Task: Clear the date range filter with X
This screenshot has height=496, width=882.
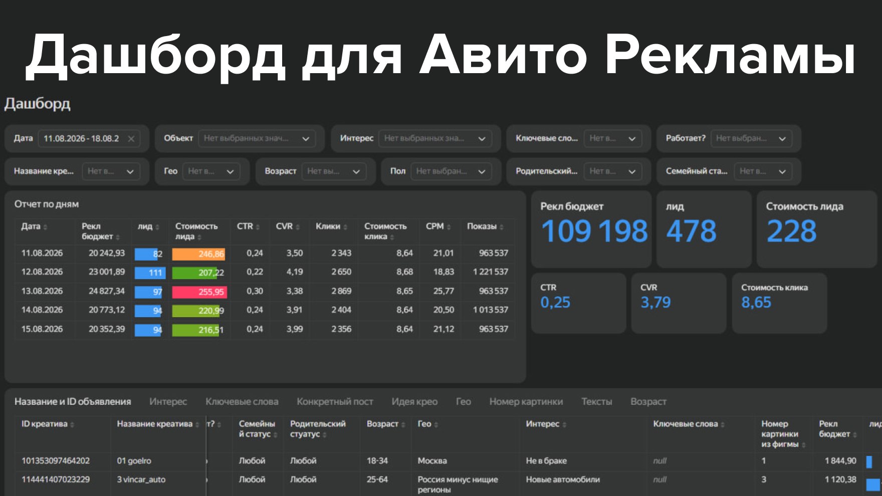Action: coord(131,139)
